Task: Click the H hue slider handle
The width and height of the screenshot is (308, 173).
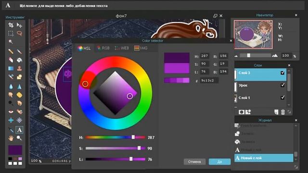Action: (x=133, y=137)
